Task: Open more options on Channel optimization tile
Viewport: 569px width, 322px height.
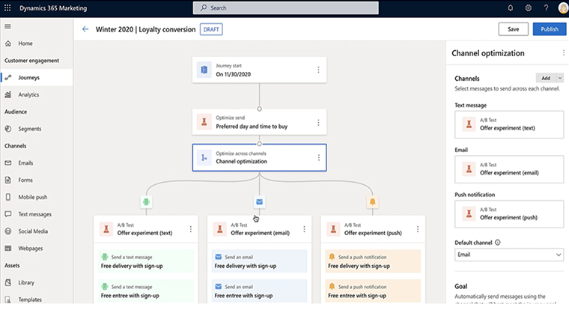Action: tap(318, 157)
